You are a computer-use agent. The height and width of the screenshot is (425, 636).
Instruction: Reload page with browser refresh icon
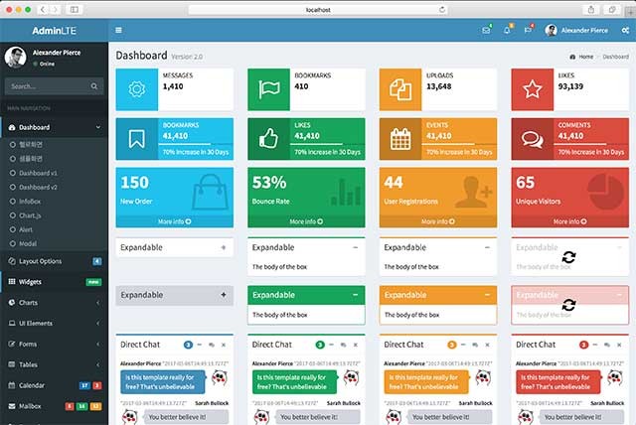pyautogui.click(x=441, y=9)
